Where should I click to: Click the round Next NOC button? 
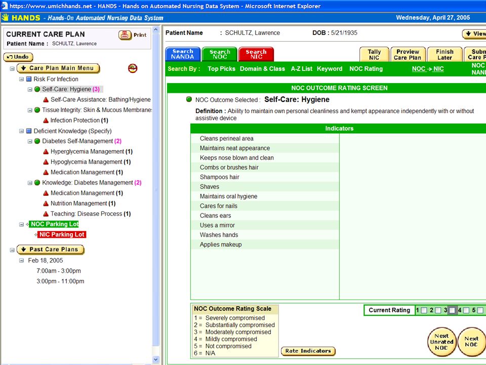471,342
